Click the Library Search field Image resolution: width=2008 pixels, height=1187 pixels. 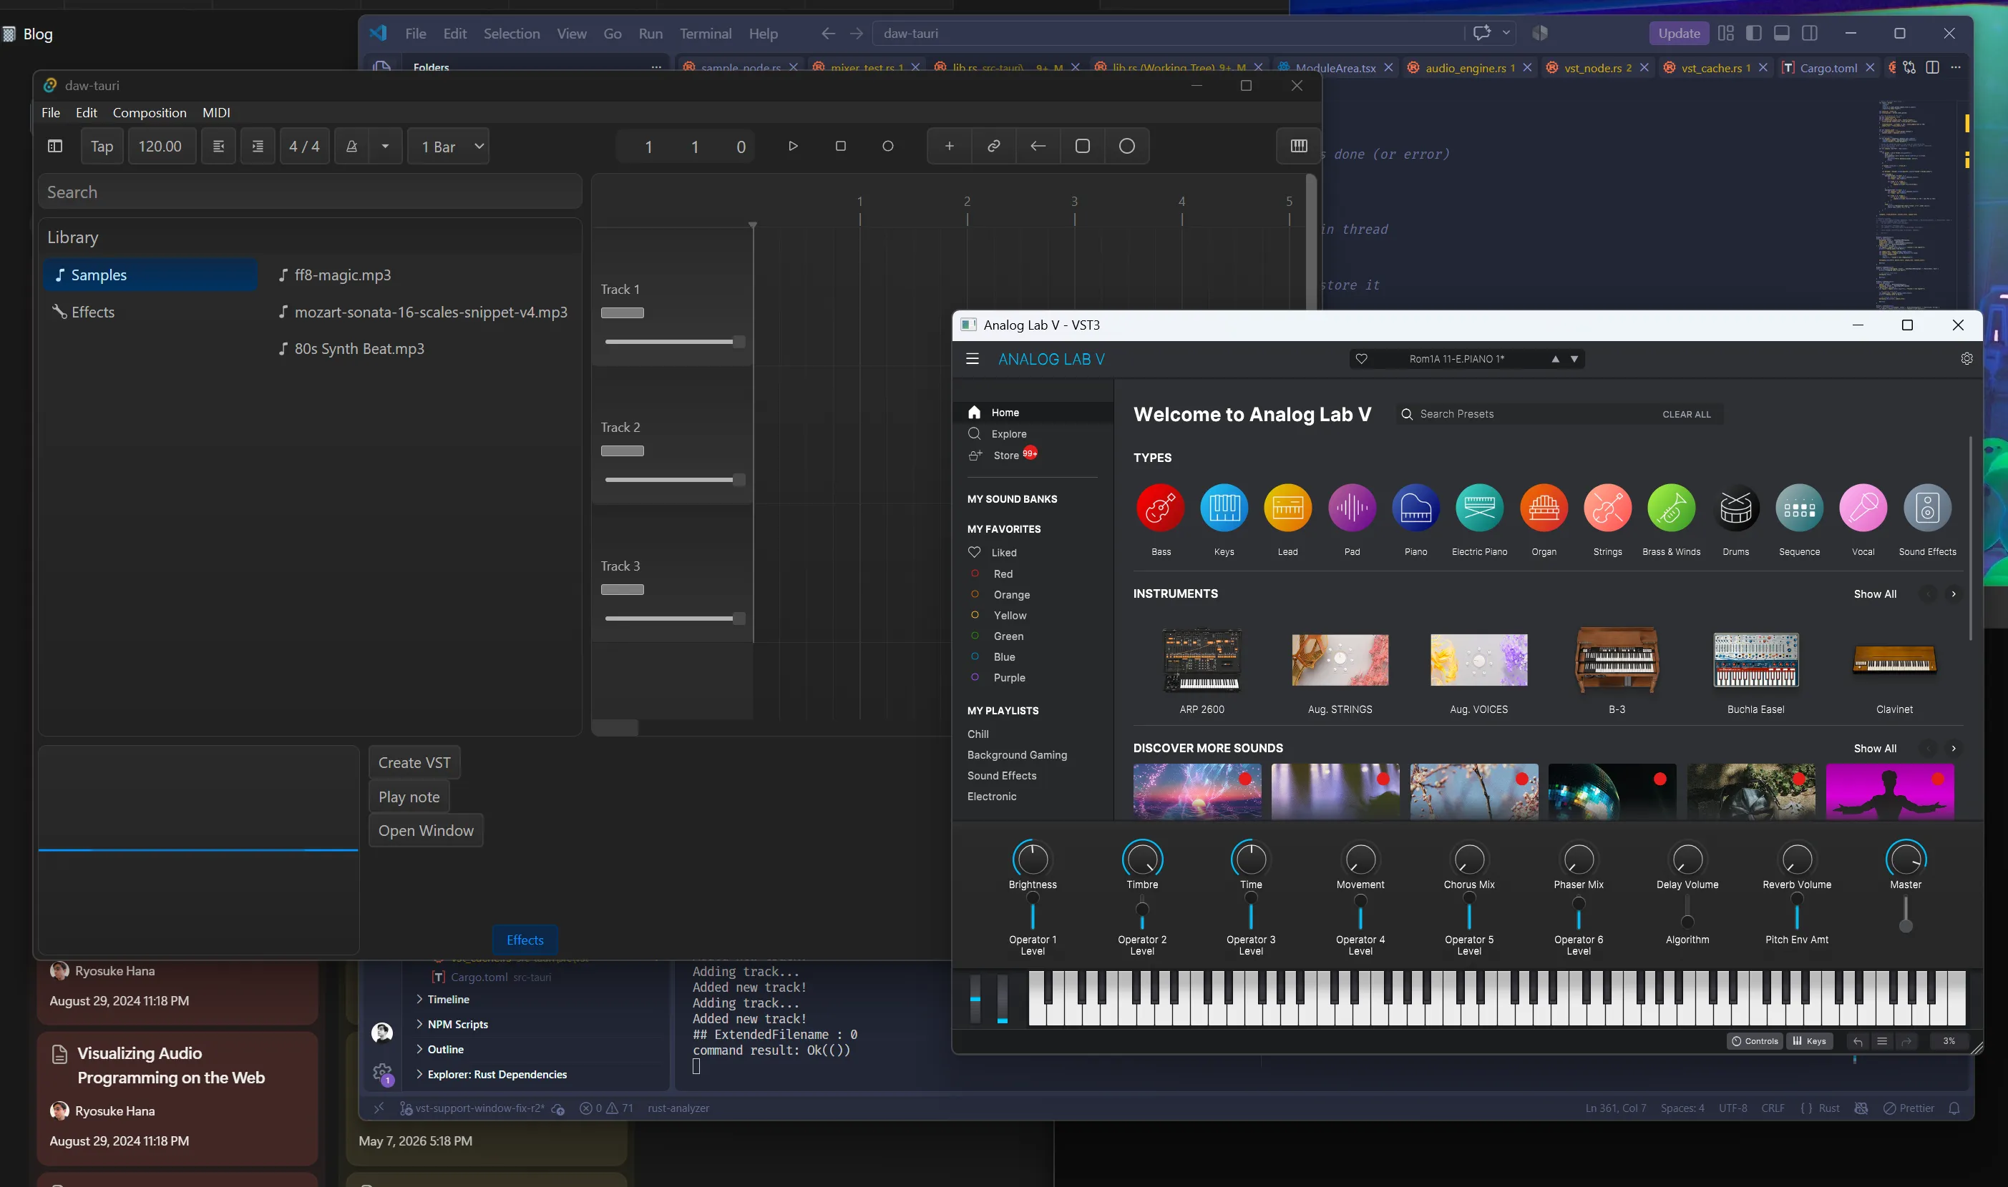[x=310, y=192]
